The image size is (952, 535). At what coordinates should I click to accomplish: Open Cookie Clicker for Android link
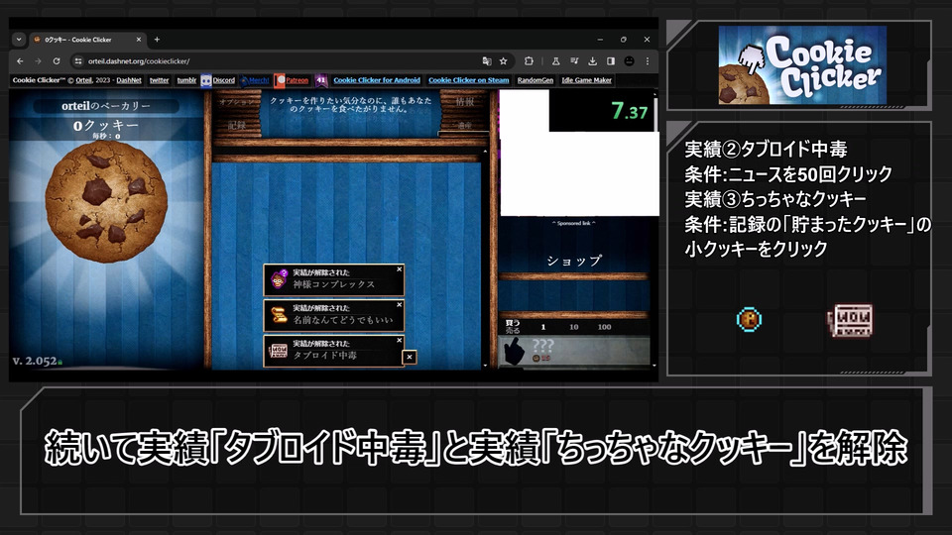pos(377,80)
